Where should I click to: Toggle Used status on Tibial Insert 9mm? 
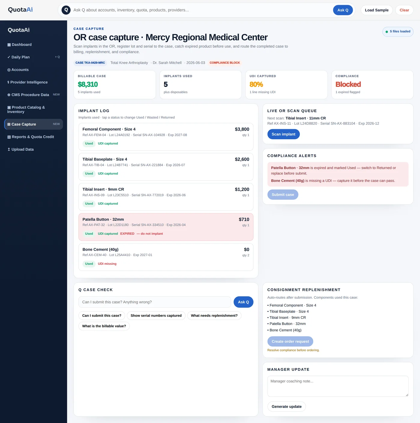coord(89,204)
